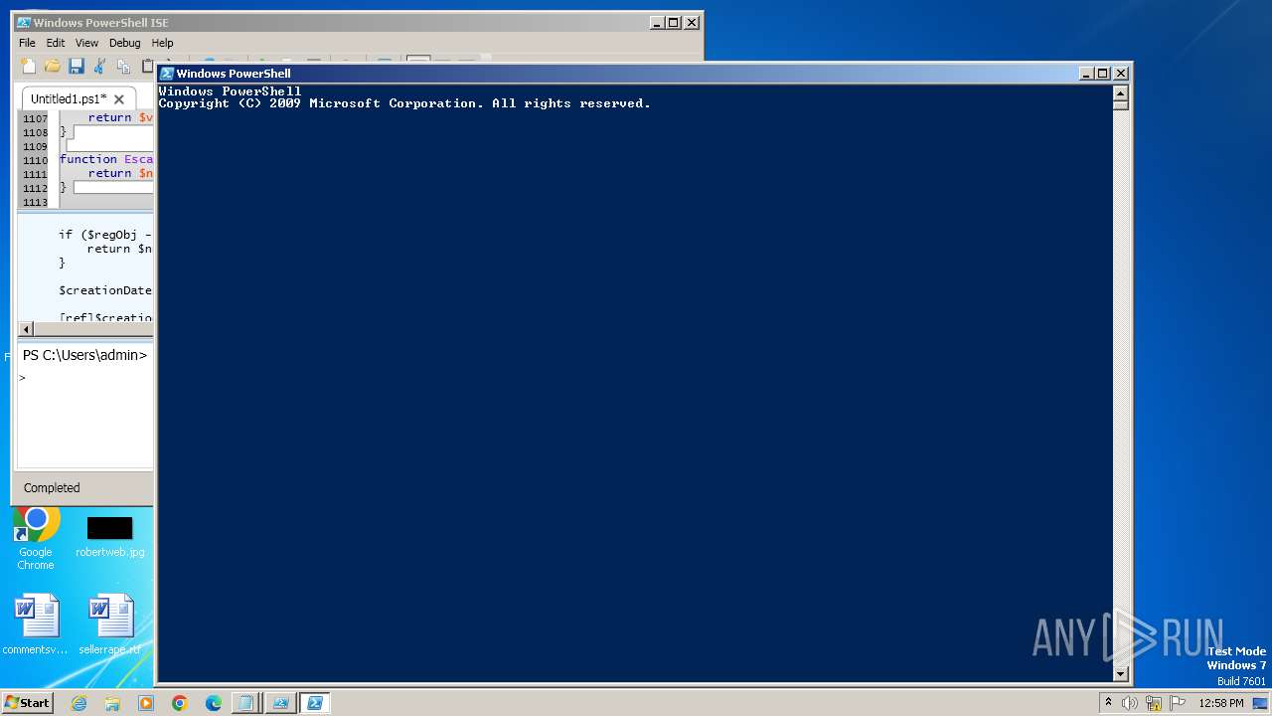This screenshot has width=1272, height=716.
Task: Click the Paste clipboard icon in the ISE toolbar
Action: pyautogui.click(x=147, y=66)
